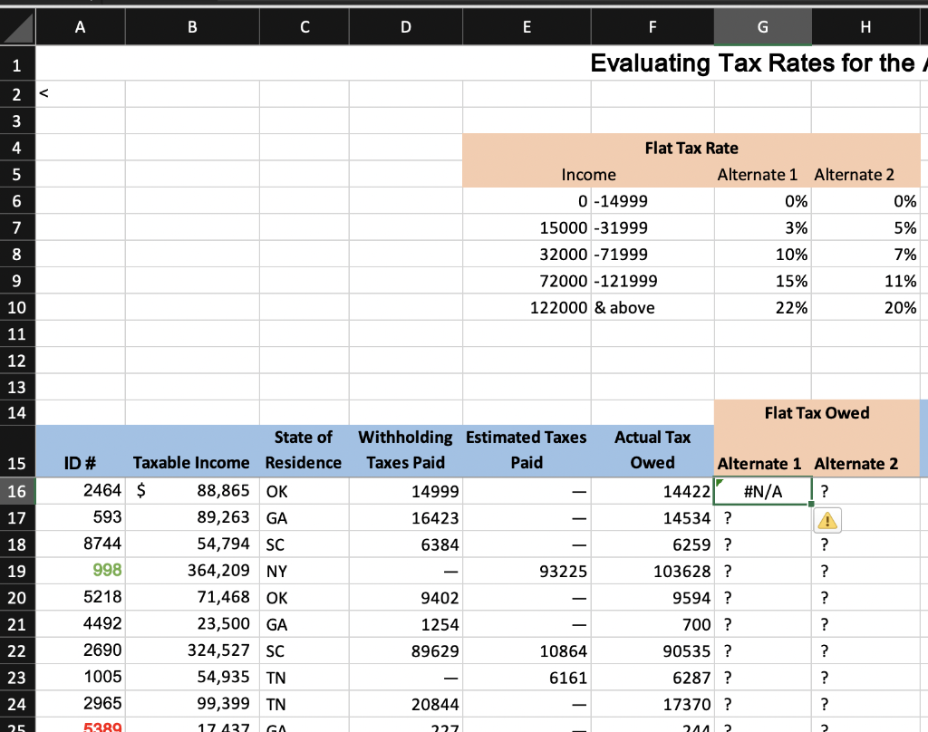Screen dimensions: 928x732
Task: Click the 22% Alternate 1 rate cell
Action: point(763,308)
